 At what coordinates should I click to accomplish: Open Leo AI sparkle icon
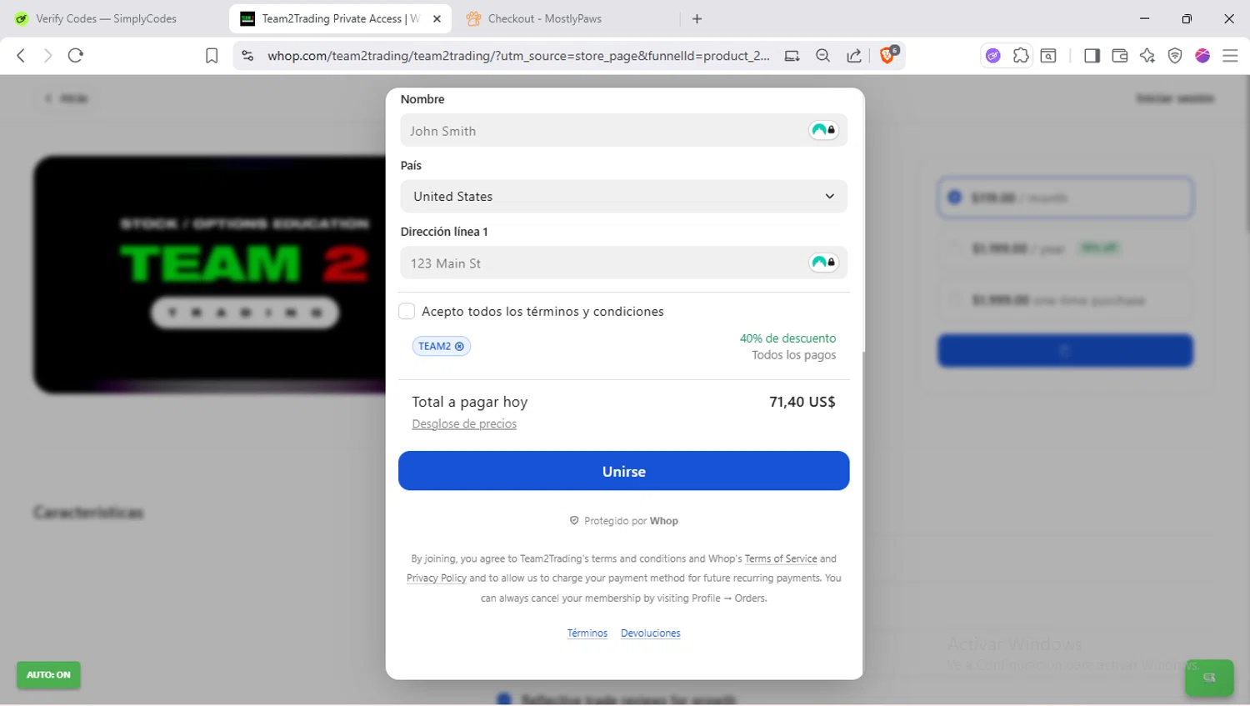pyautogui.click(x=1147, y=56)
